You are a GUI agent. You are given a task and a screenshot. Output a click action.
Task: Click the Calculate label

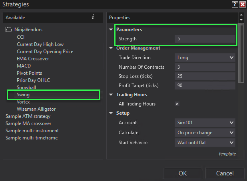click(x=128, y=133)
